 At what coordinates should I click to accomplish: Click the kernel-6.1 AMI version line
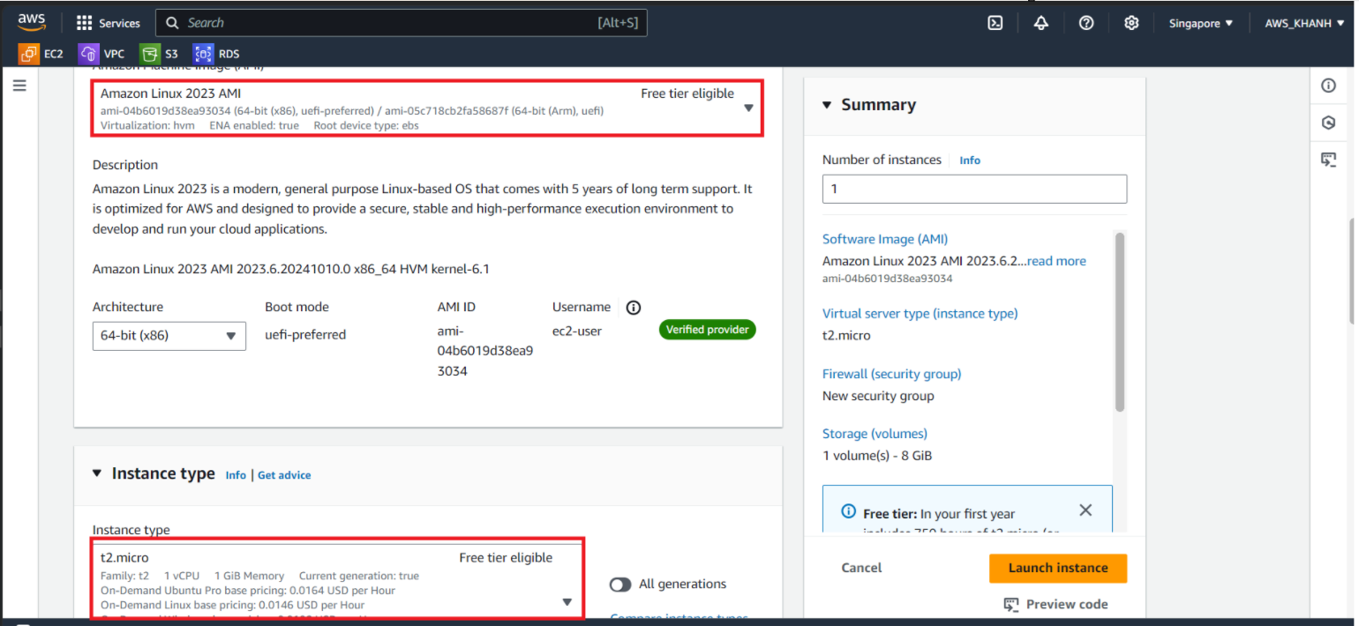290,269
